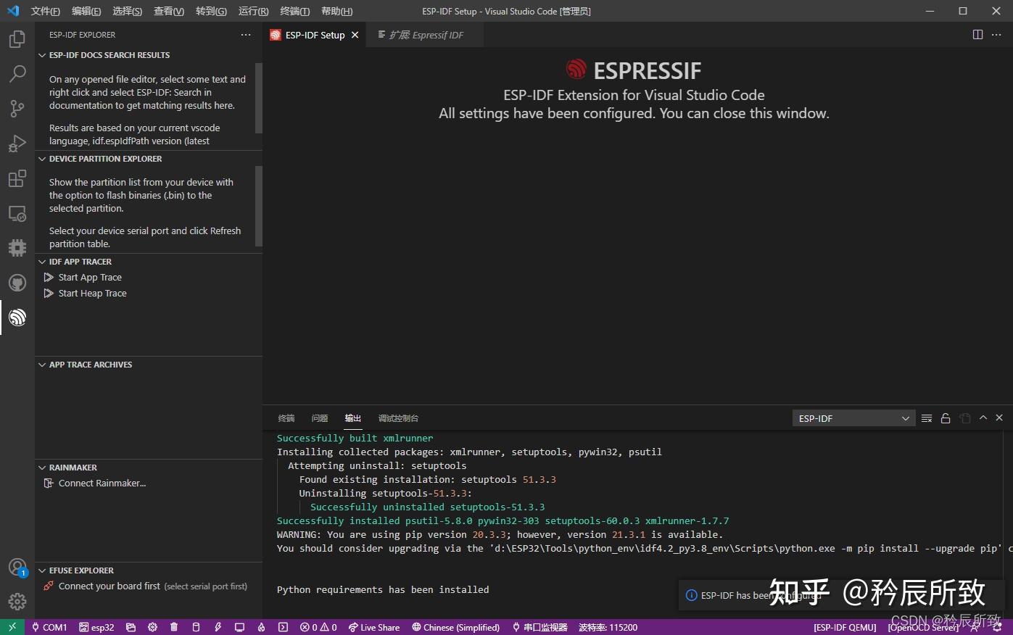Open the monitor device icon
1013x635 pixels.
click(x=239, y=627)
